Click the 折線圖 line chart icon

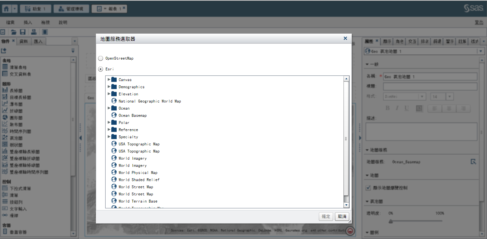tap(5, 111)
